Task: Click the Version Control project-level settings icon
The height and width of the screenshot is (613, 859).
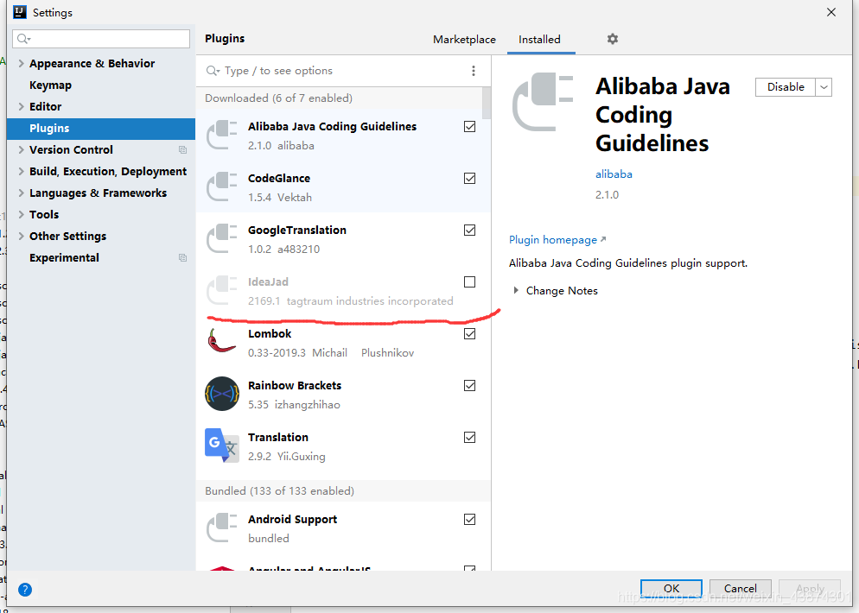Action: 183,150
